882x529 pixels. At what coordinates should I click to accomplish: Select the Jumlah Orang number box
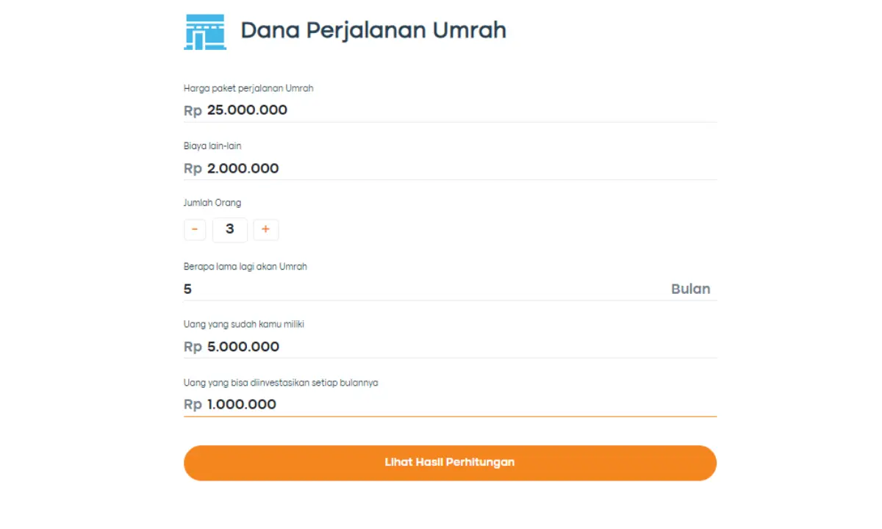click(230, 229)
